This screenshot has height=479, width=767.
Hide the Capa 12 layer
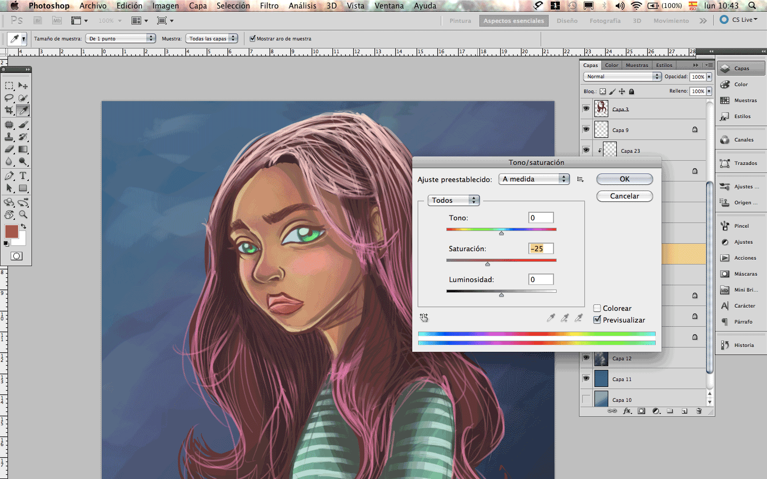[586, 357]
